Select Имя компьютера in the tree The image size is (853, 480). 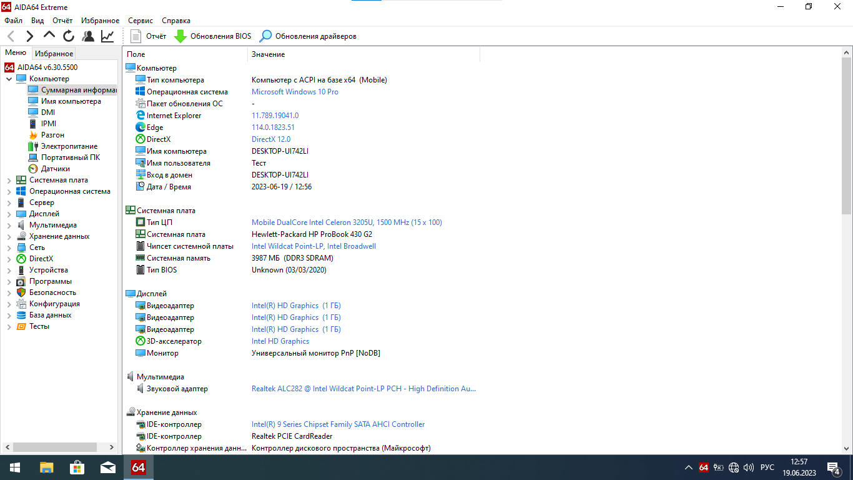click(64, 101)
